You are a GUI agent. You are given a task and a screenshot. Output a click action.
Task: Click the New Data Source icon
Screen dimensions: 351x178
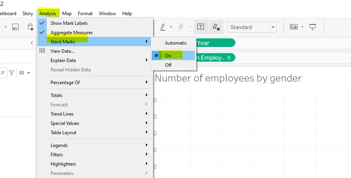[x=30, y=27]
